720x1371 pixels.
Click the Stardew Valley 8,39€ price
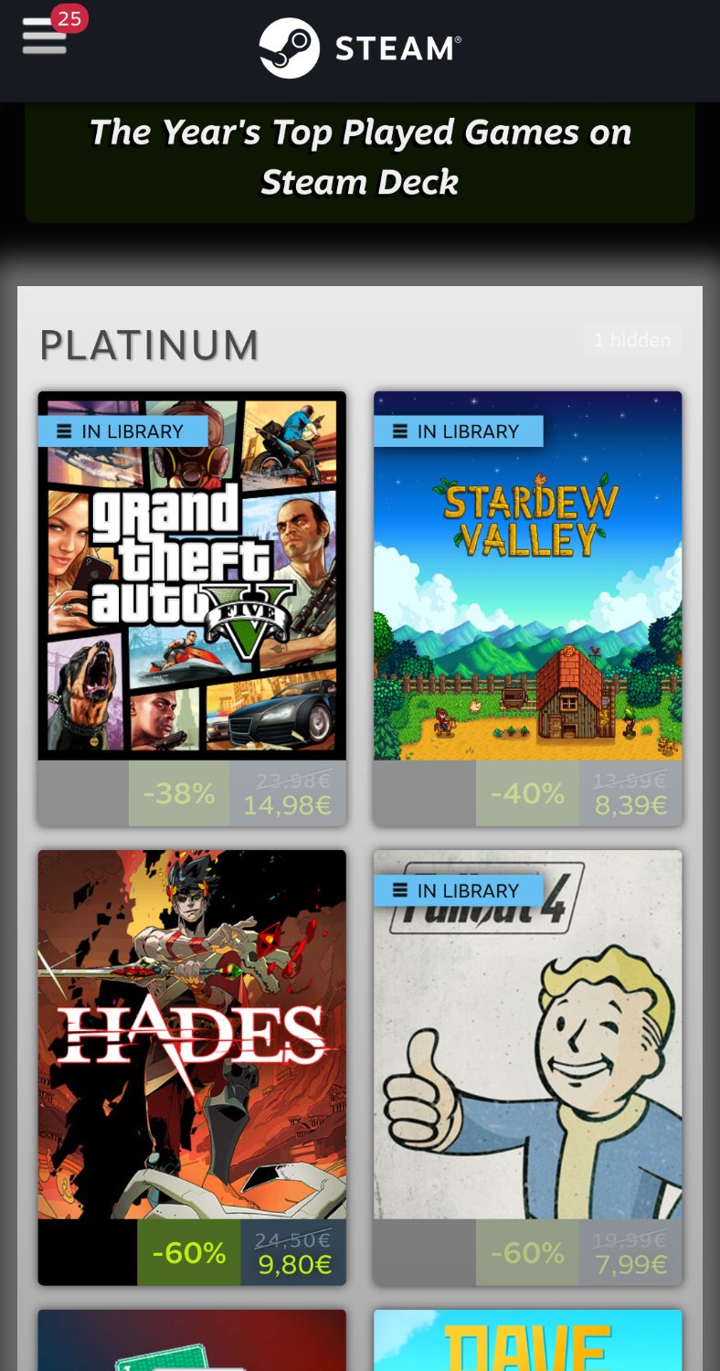click(x=630, y=805)
